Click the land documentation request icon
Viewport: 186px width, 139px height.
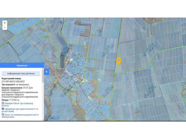click(3, 115)
